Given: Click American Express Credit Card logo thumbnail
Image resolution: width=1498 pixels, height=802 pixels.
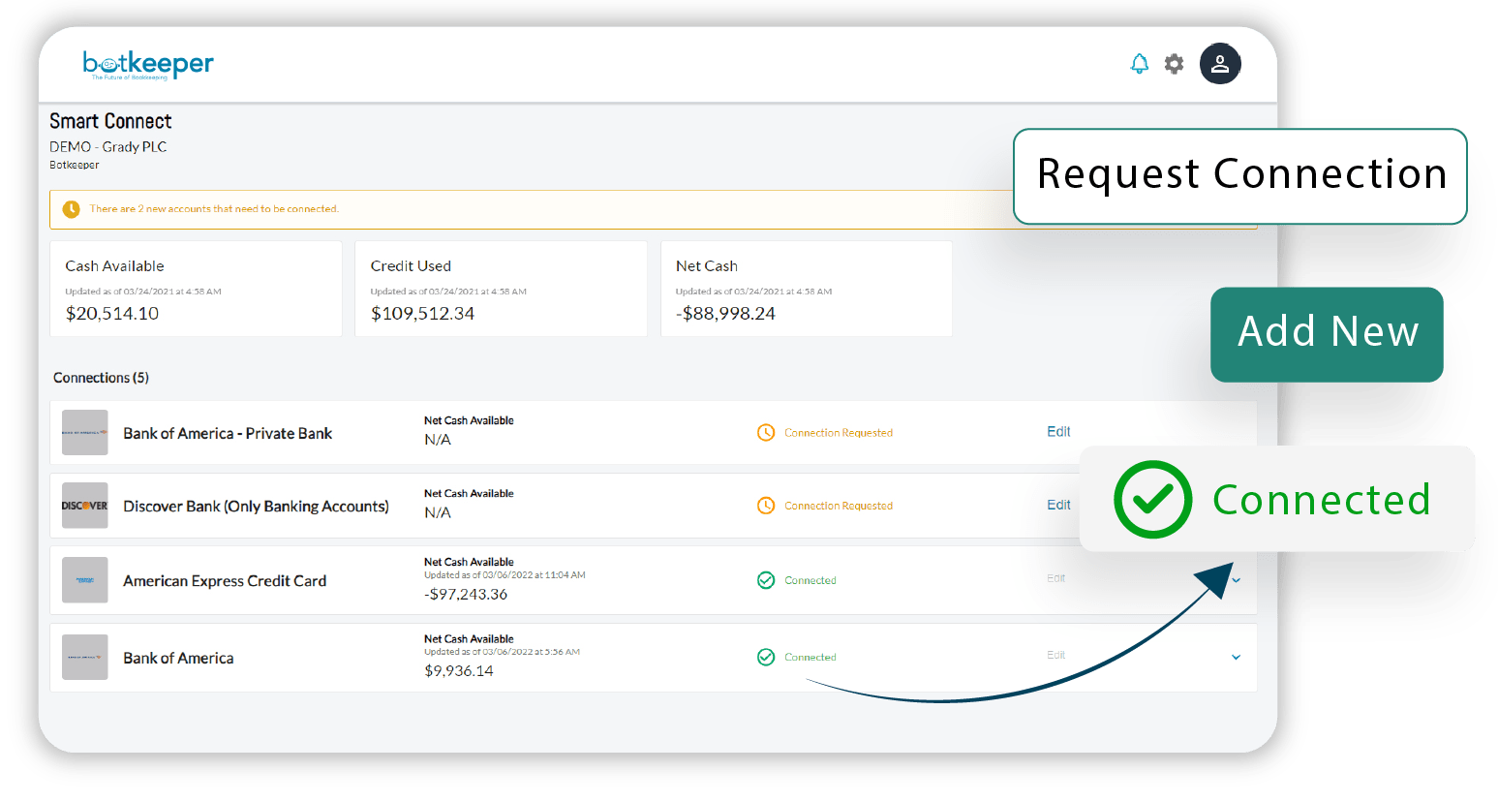Looking at the screenshot, I should 85,580.
